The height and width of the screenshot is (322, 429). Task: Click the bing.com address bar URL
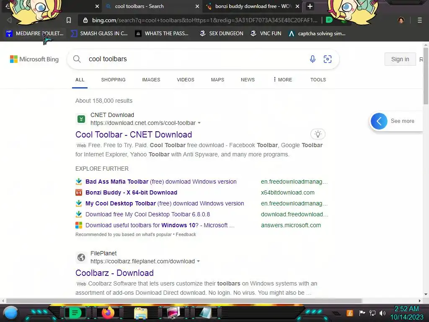[x=204, y=20]
